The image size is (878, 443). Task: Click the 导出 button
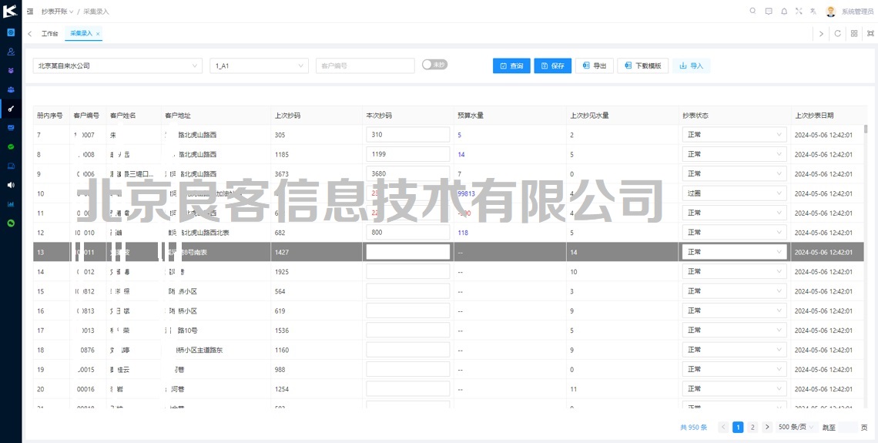point(595,65)
